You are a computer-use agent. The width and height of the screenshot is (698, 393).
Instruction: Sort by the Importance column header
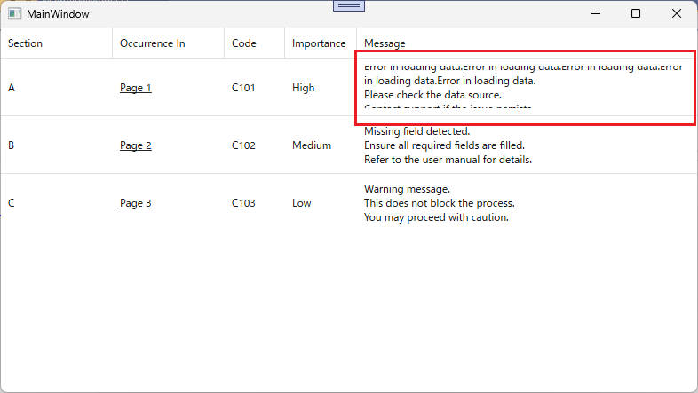pyautogui.click(x=321, y=43)
